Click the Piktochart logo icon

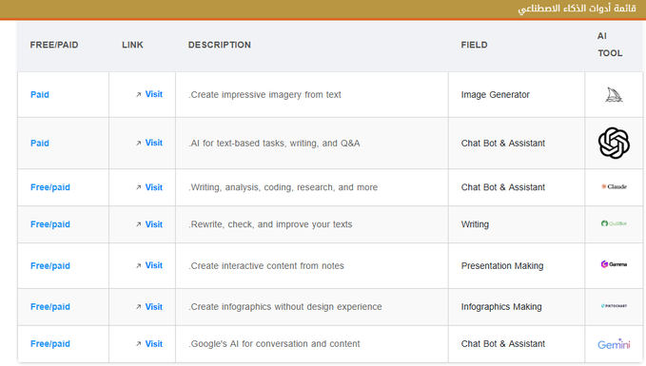[x=614, y=306]
